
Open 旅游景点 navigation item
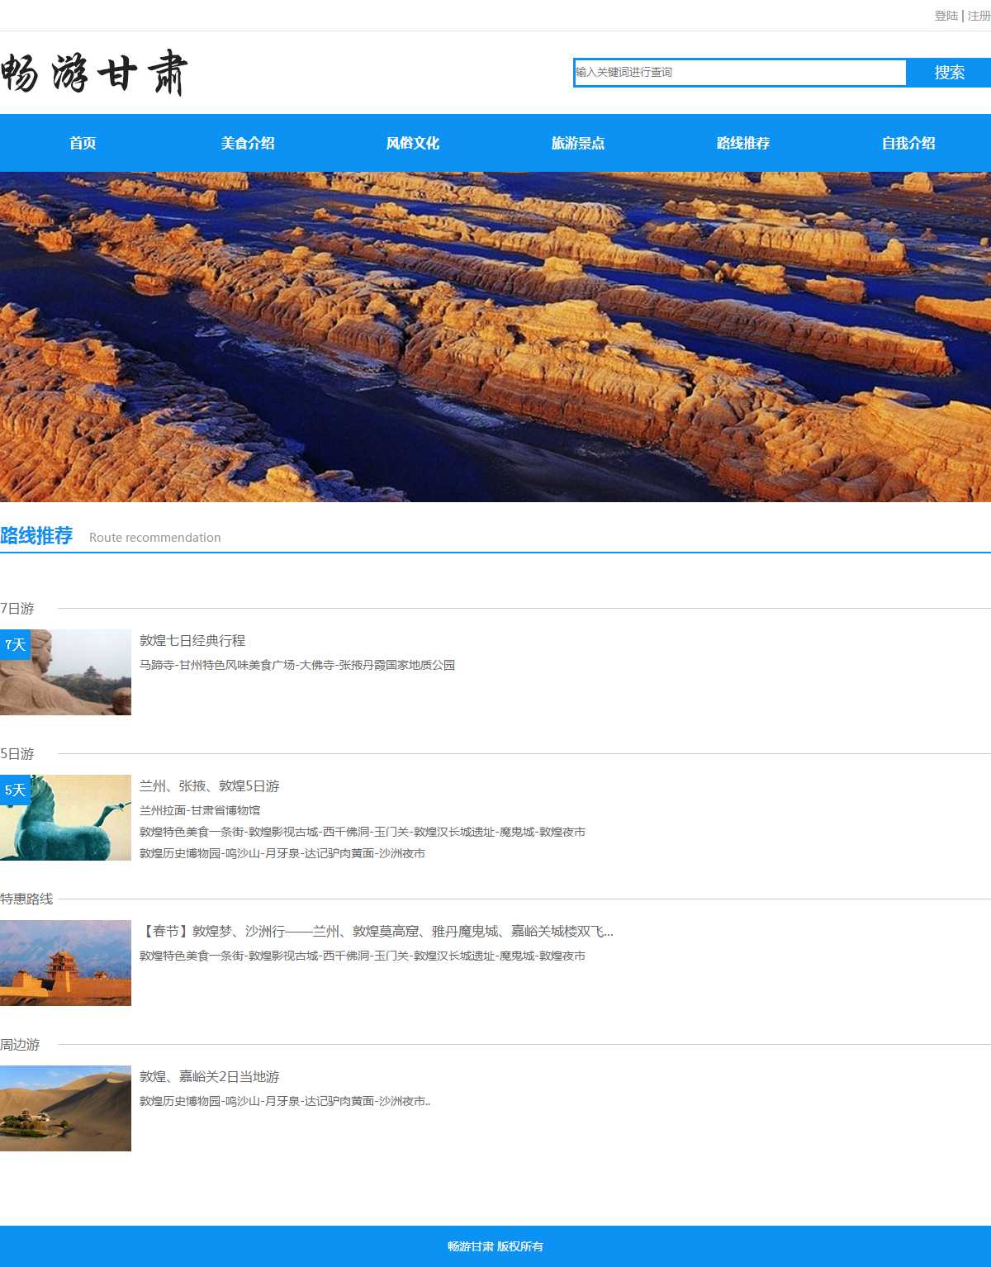tap(578, 143)
